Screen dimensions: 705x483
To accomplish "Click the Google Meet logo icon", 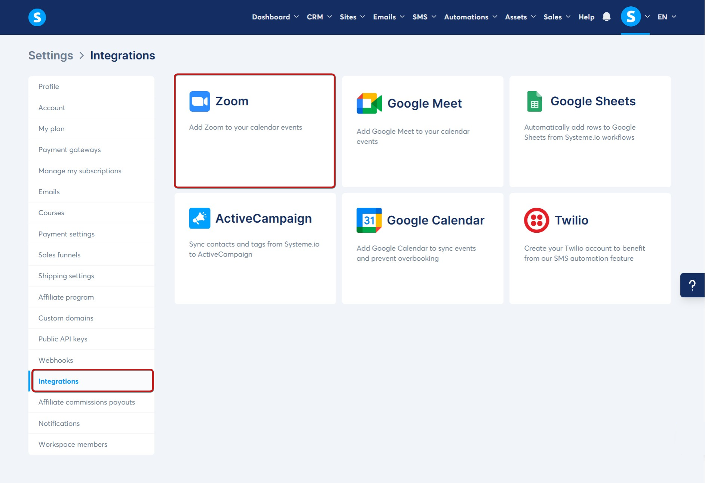I will (x=369, y=103).
